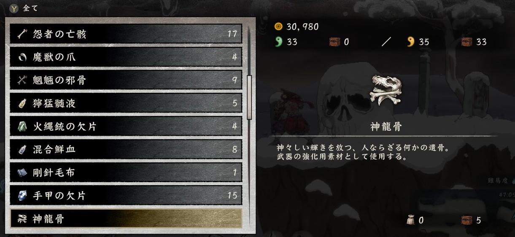Image resolution: width=515 pixels, height=237 pixels.
Task: Click the claw icon beside 魔獣の爪
Action: [x=22, y=57]
